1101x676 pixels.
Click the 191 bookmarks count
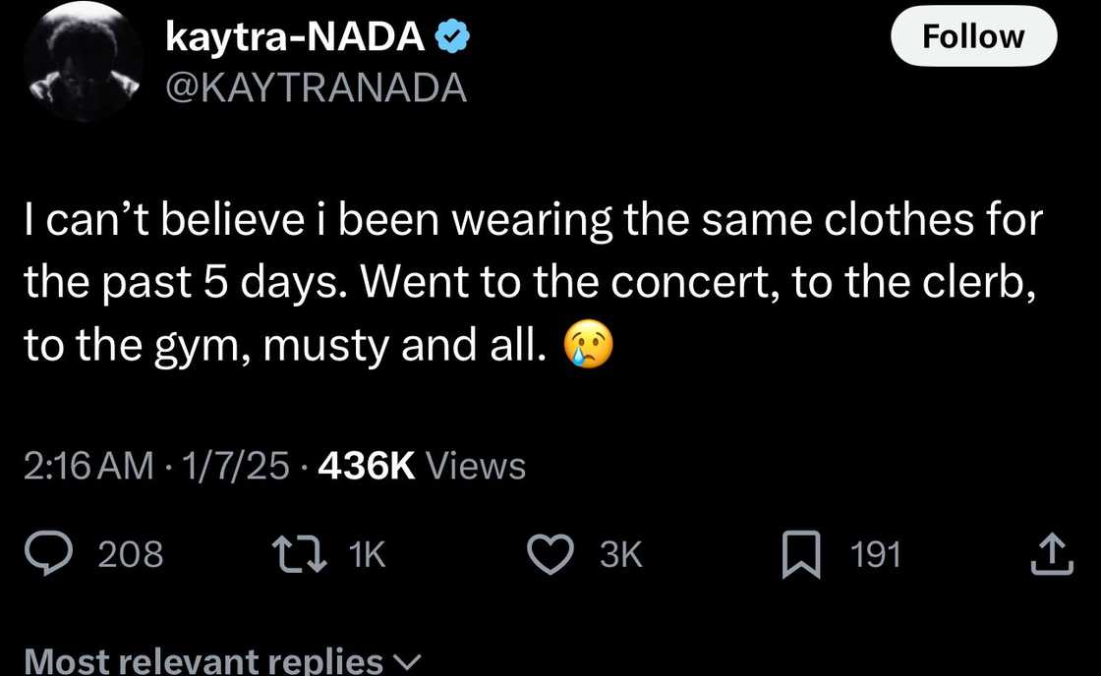(x=874, y=555)
